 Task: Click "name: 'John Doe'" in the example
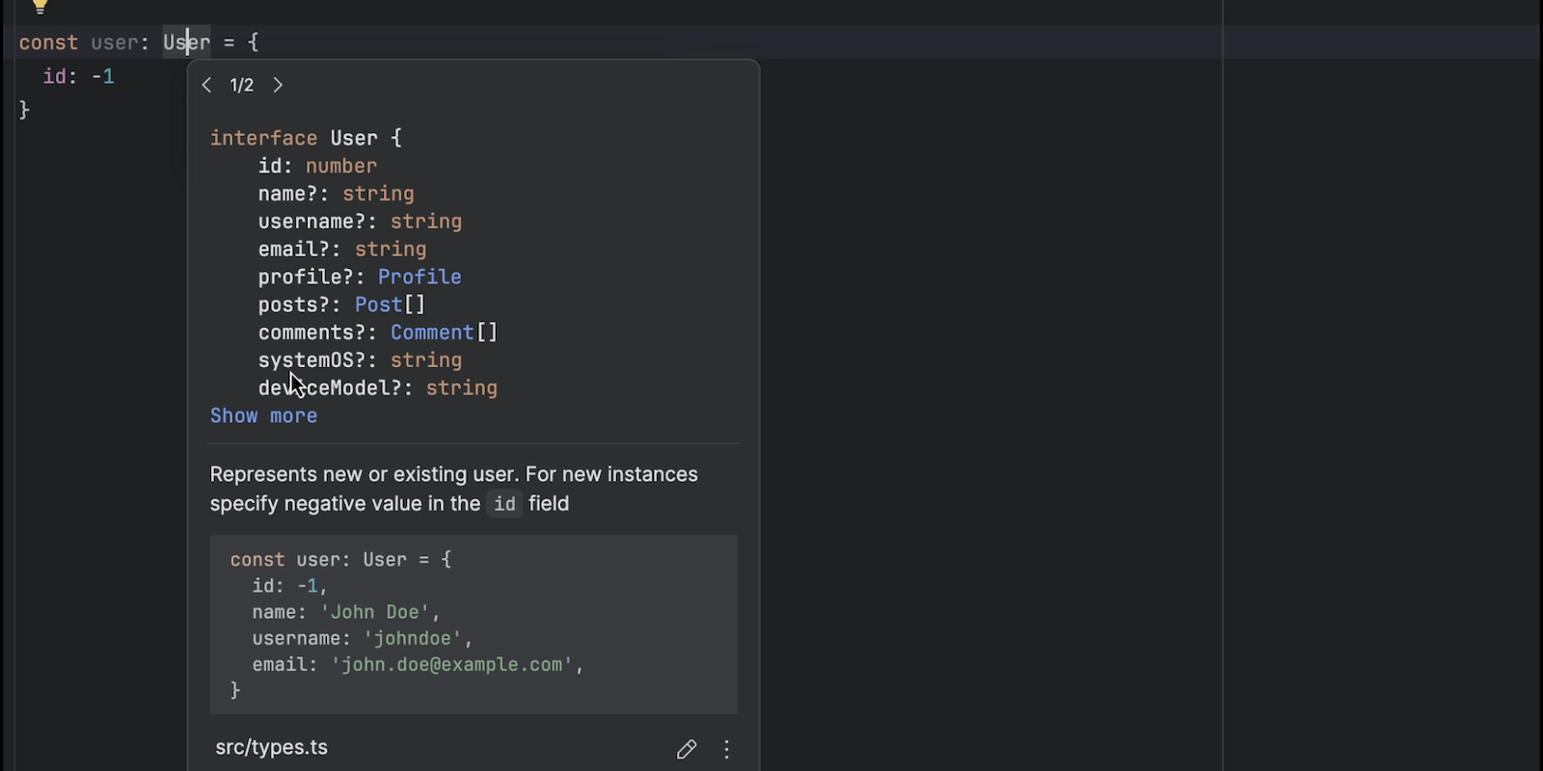pyautogui.click(x=346, y=612)
